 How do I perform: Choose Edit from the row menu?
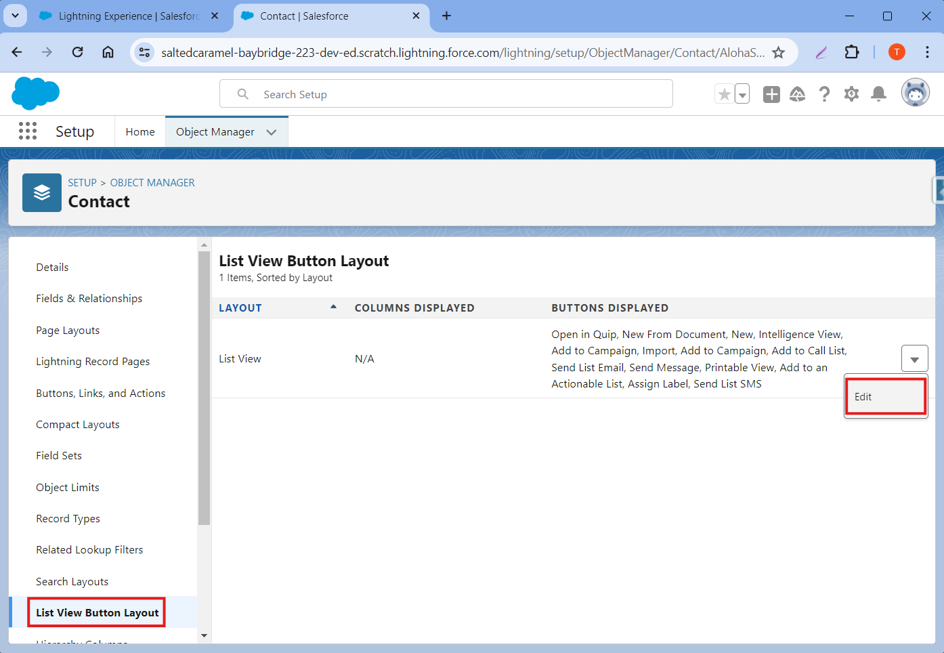886,396
